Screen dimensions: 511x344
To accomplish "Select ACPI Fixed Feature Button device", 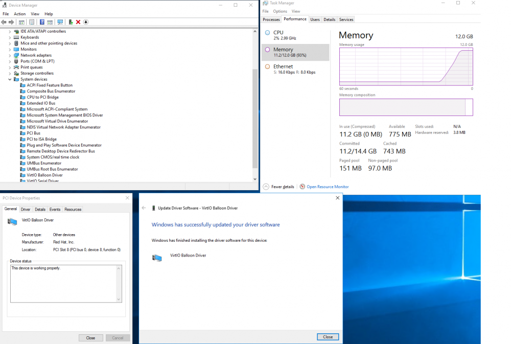I will click(x=50, y=85).
